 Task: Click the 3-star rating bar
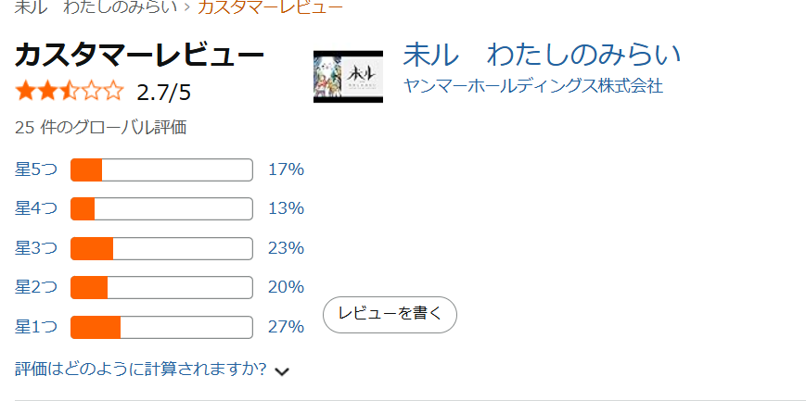click(x=162, y=248)
